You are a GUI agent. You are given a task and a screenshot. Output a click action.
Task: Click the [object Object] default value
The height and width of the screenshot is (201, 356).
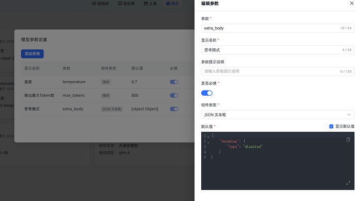[x=144, y=109]
